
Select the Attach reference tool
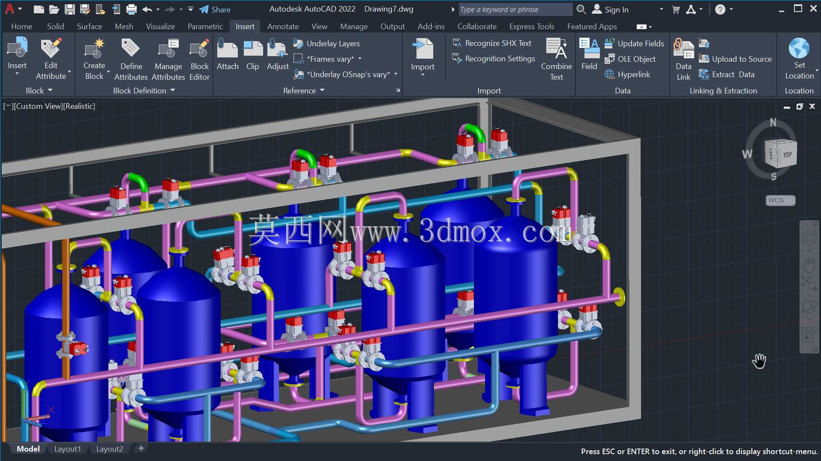tap(228, 55)
